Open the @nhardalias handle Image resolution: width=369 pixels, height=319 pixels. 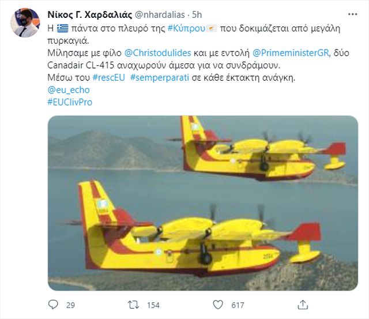click(160, 15)
